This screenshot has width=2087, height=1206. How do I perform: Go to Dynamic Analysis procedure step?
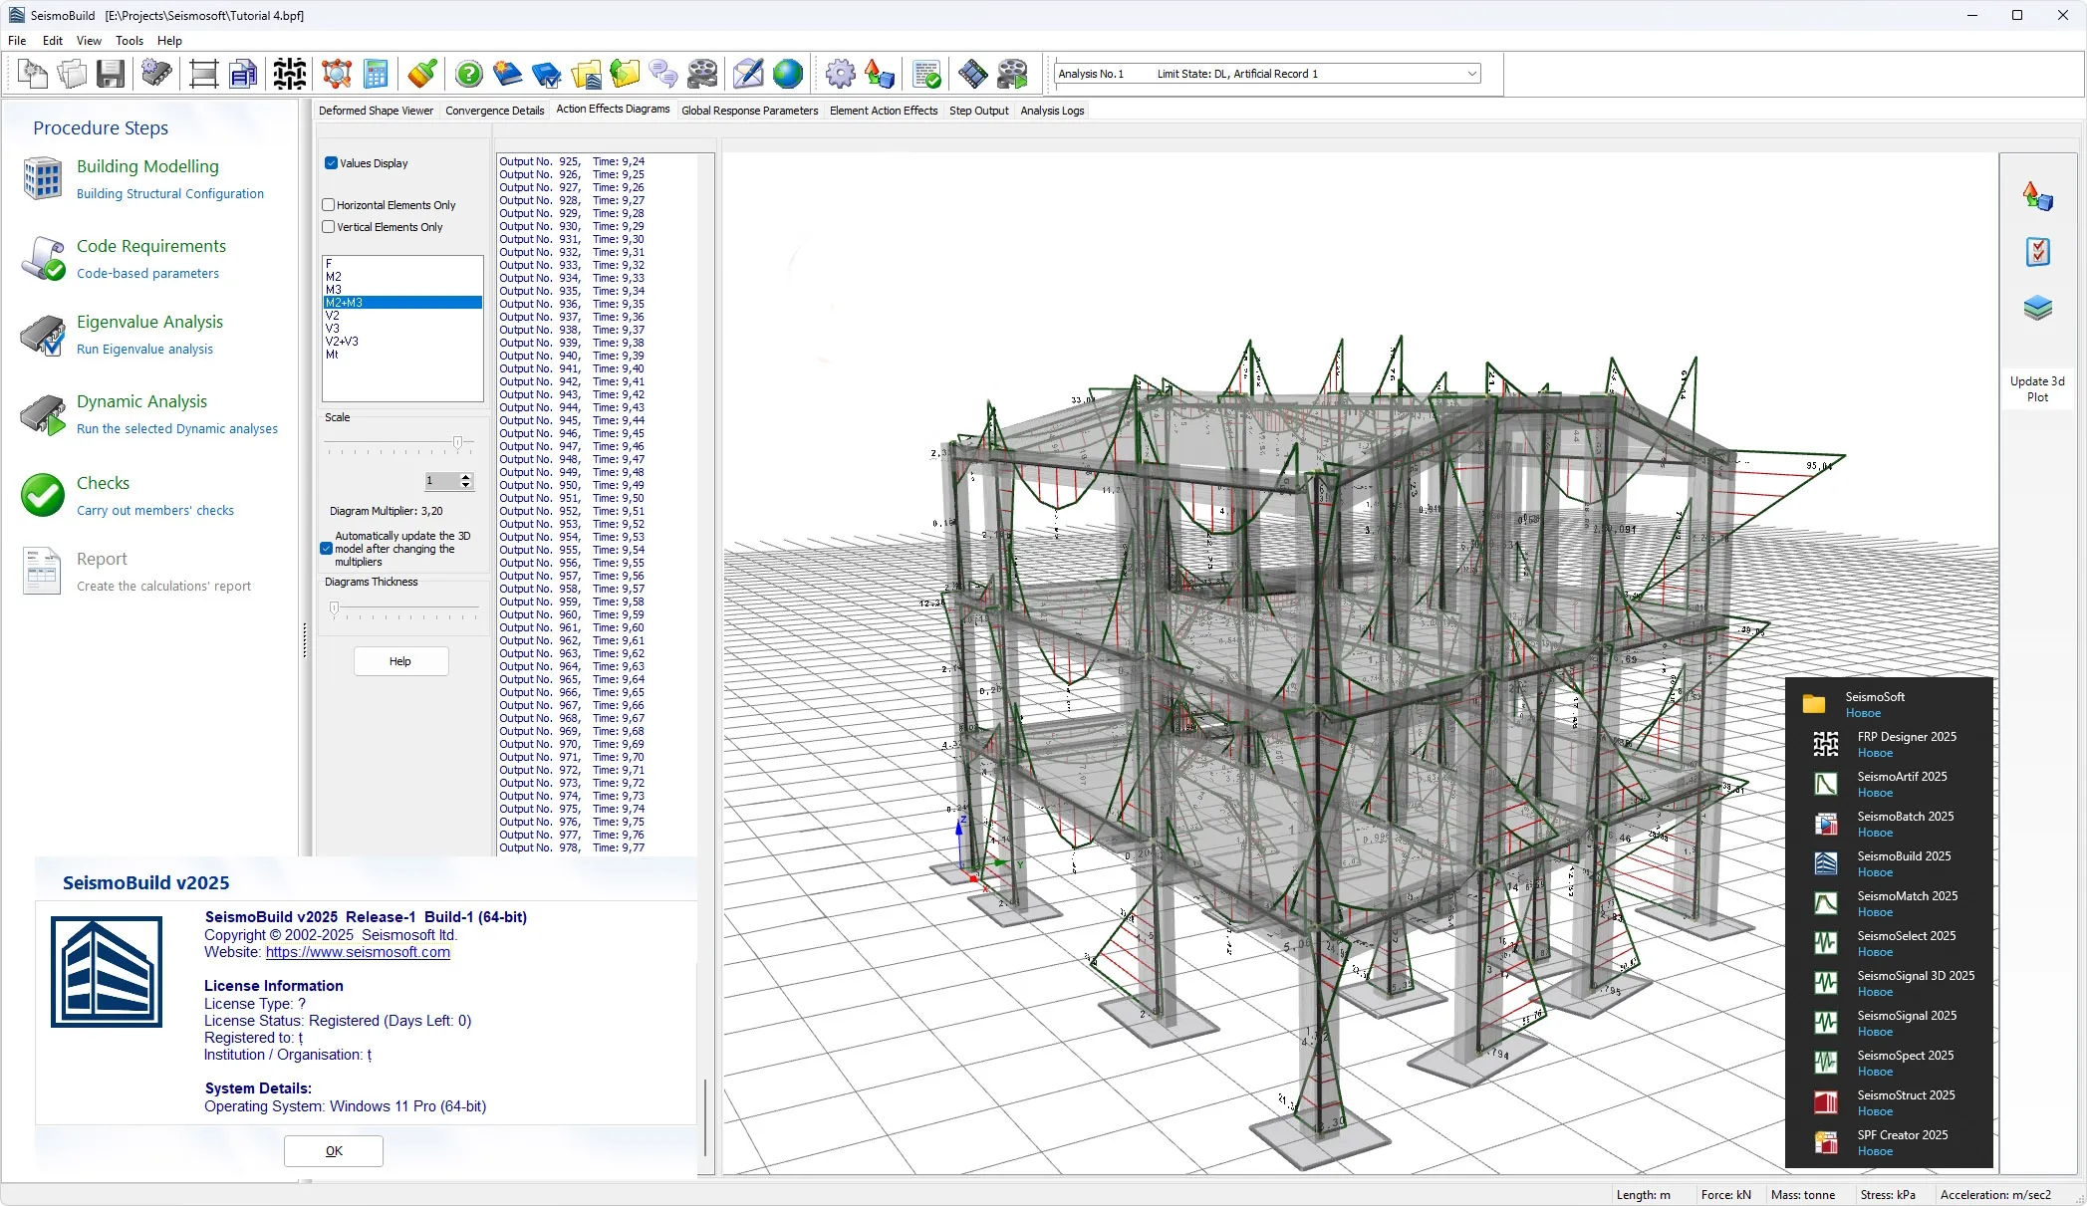pyautogui.click(x=141, y=401)
